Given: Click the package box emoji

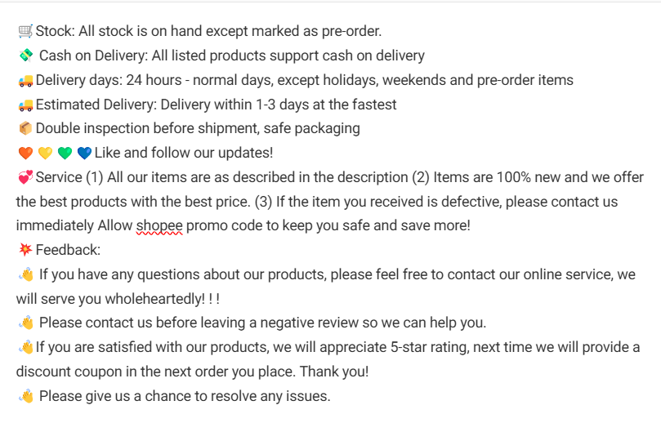Looking at the screenshot, I should (25, 128).
